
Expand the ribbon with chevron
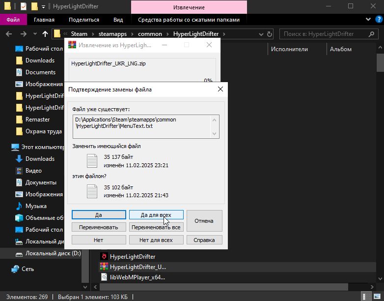pyautogui.click(x=368, y=19)
